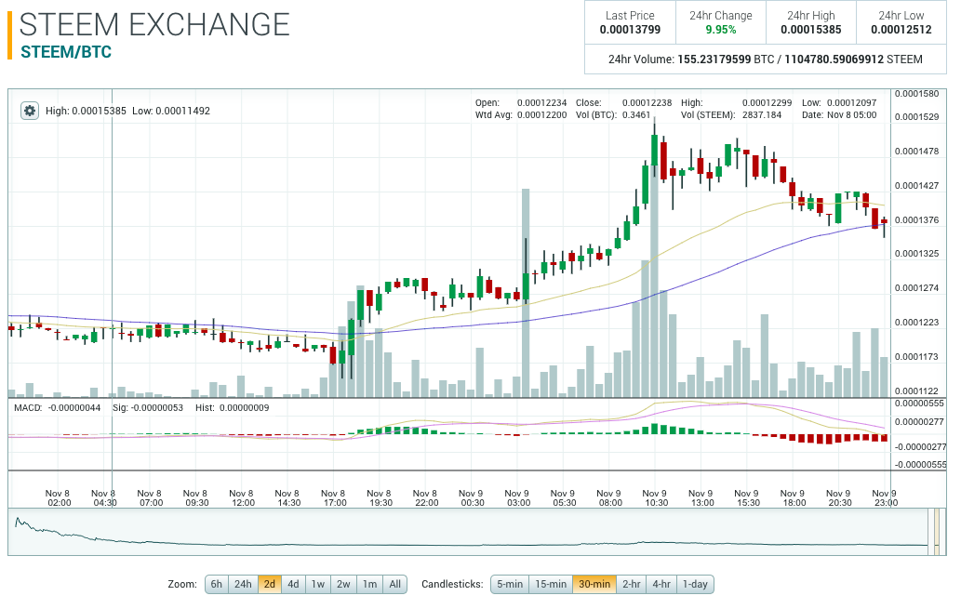Click the Nov 8 17:00 time axis label

pos(334,497)
